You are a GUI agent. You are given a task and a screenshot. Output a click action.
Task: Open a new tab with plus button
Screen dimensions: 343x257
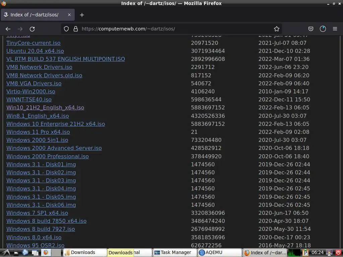[82, 15]
